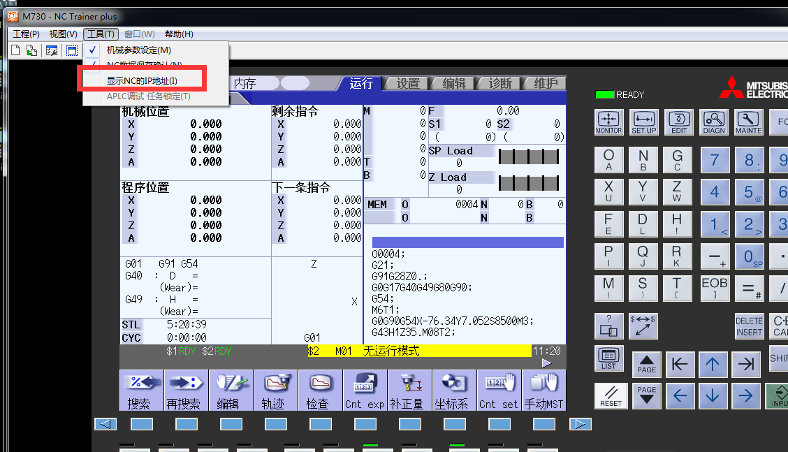Click the tab back arrow key
This screenshot has height=452, width=788.
click(x=680, y=364)
